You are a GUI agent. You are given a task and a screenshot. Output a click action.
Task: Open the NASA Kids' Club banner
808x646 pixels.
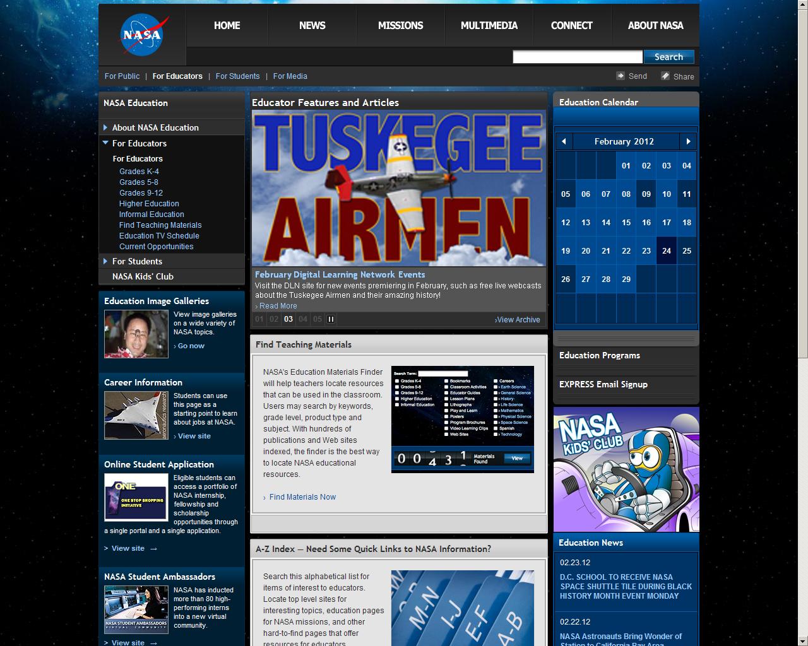click(626, 469)
